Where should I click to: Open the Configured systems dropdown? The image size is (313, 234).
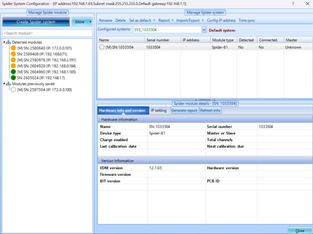pyautogui.click(x=204, y=30)
